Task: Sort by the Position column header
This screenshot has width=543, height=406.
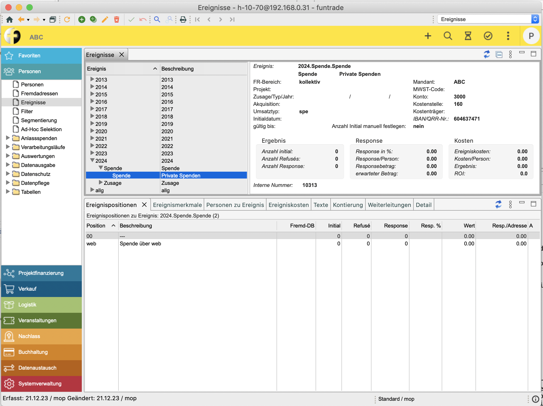Action: [96, 226]
